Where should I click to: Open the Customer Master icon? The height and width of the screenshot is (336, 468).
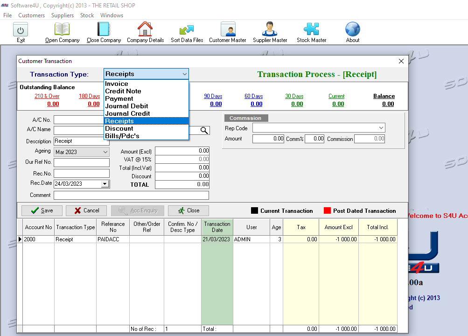click(x=228, y=30)
